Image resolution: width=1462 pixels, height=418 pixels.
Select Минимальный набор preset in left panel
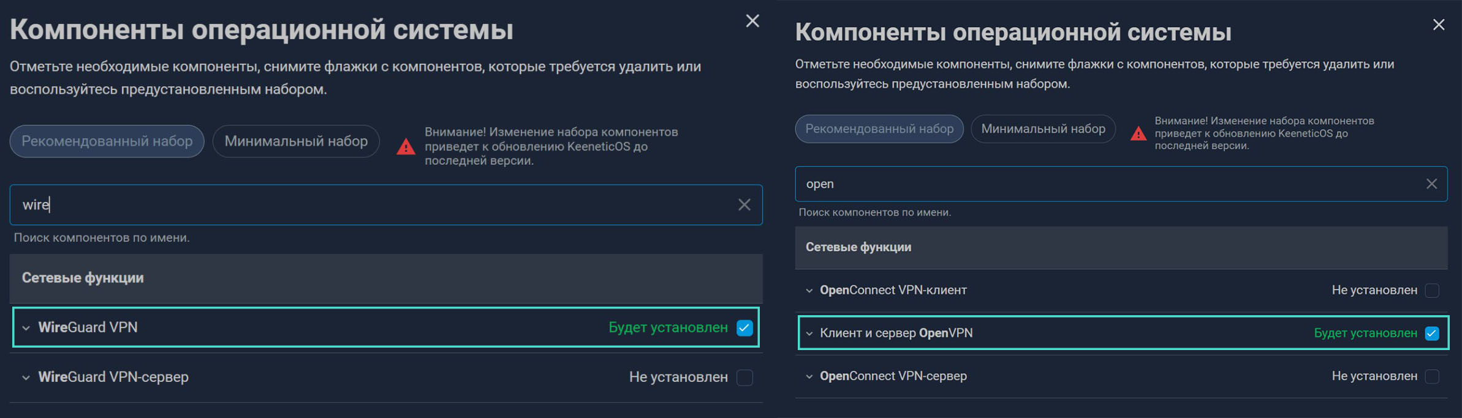click(296, 141)
